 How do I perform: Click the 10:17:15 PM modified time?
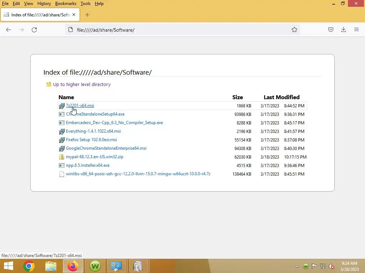coord(295,157)
